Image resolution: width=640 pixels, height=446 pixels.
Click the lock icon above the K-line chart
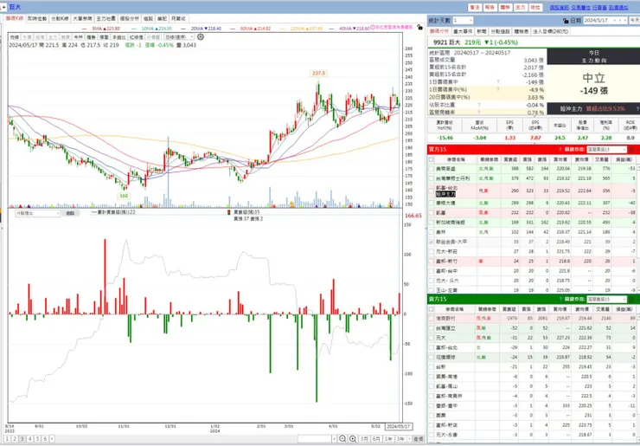tap(419, 28)
